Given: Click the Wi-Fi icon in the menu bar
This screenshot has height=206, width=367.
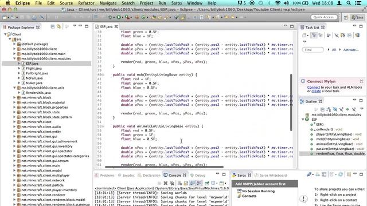Looking at the screenshot, I should (278, 3).
